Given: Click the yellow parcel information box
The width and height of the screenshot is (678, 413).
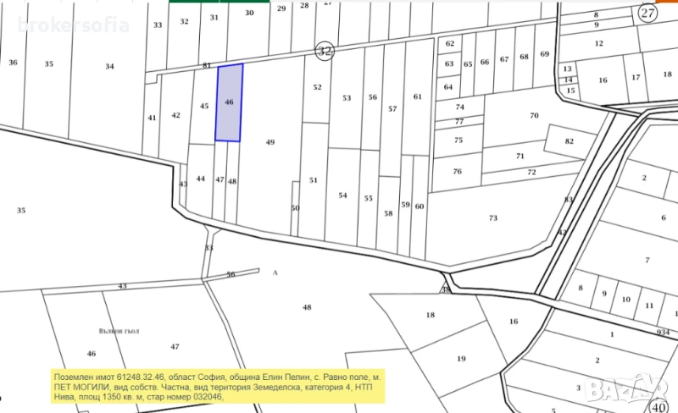Looking at the screenshot, I should pyautogui.click(x=216, y=384).
